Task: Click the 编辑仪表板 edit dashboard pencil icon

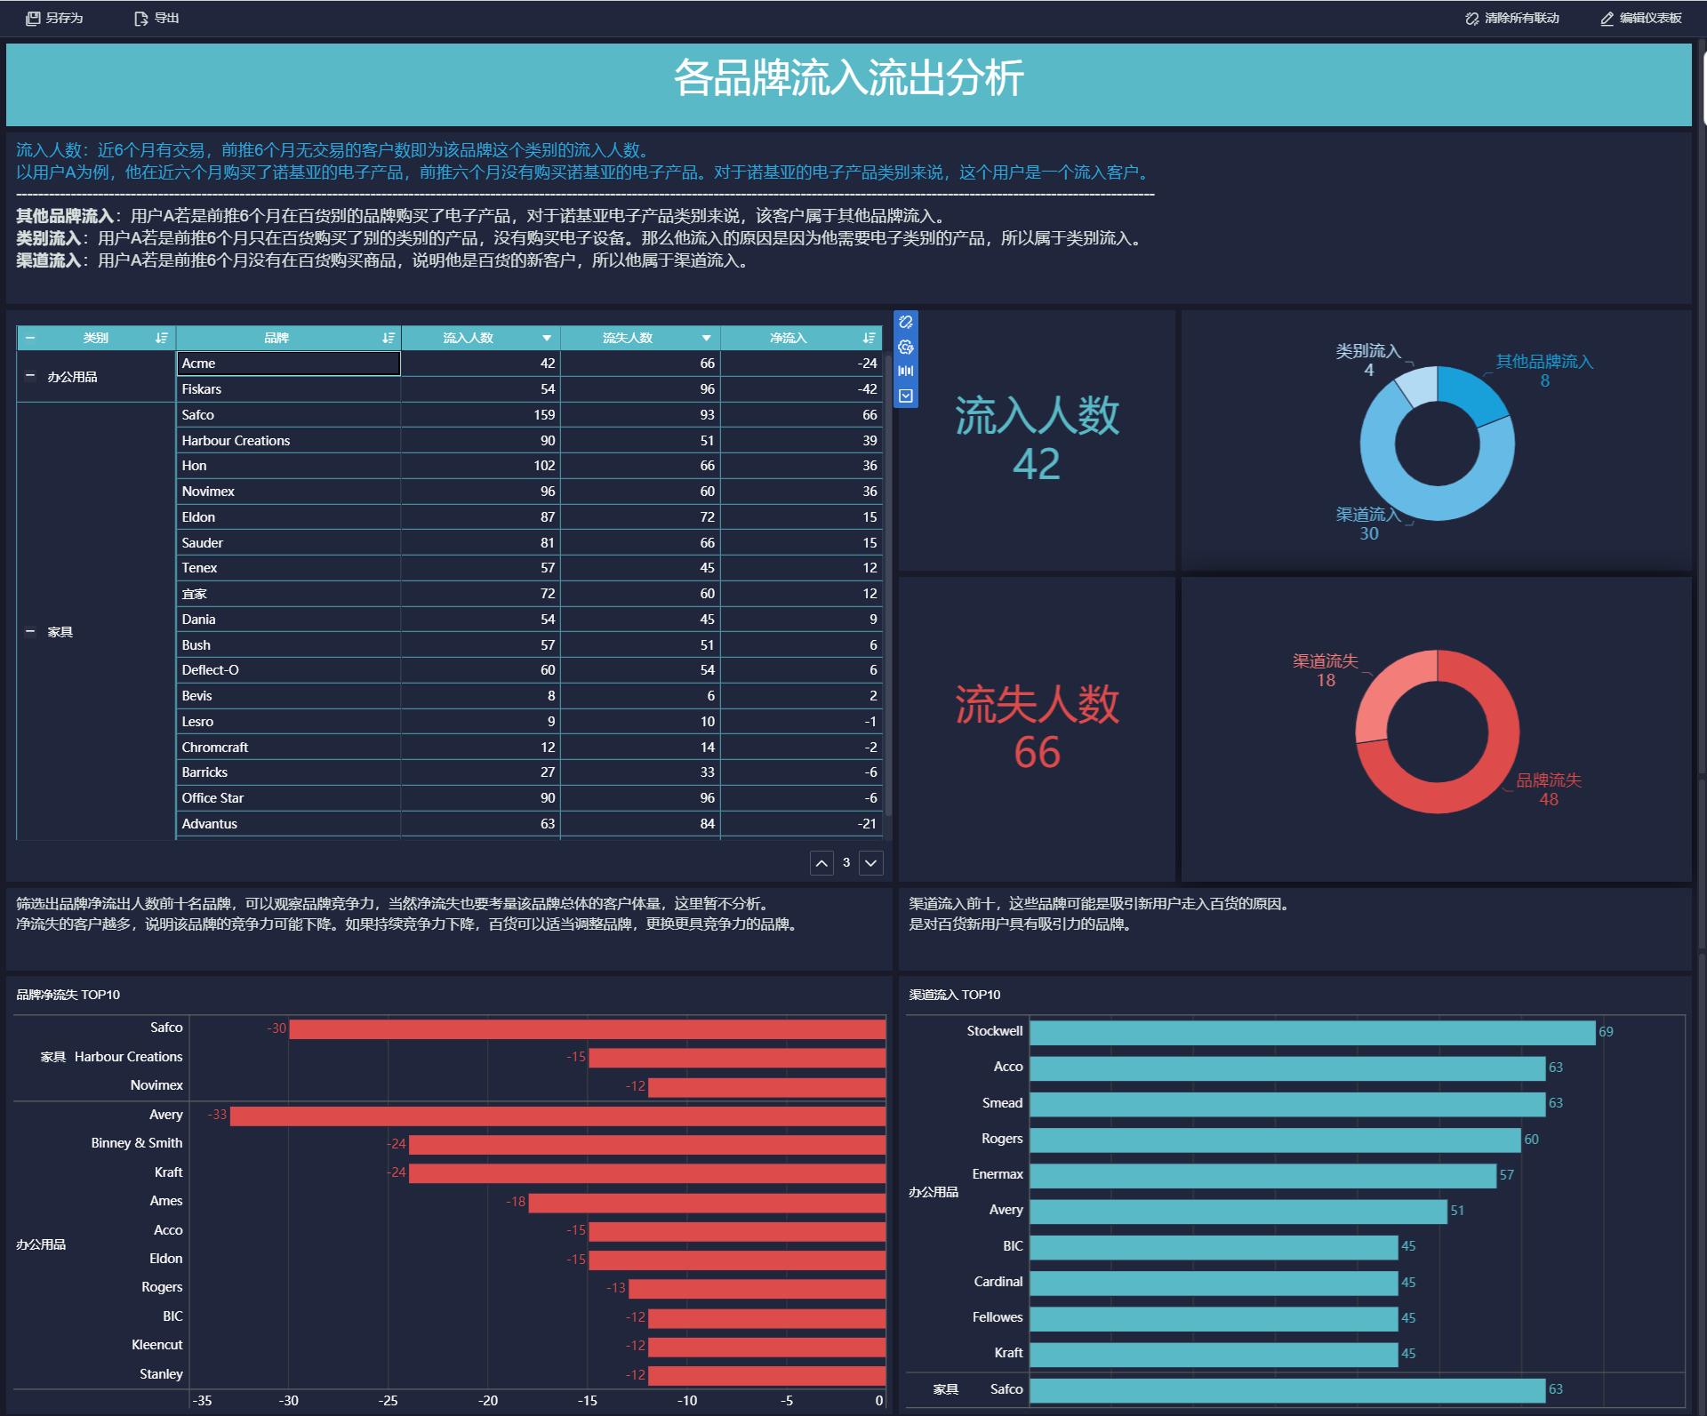Action: pyautogui.click(x=1607, y=18)
